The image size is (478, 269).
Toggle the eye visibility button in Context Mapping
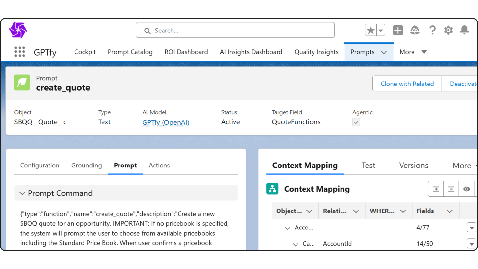pyautogui.click(x=466, y=189)
